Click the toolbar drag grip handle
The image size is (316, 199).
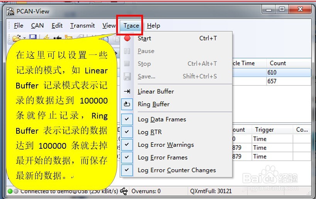click(x=9, y=38)
